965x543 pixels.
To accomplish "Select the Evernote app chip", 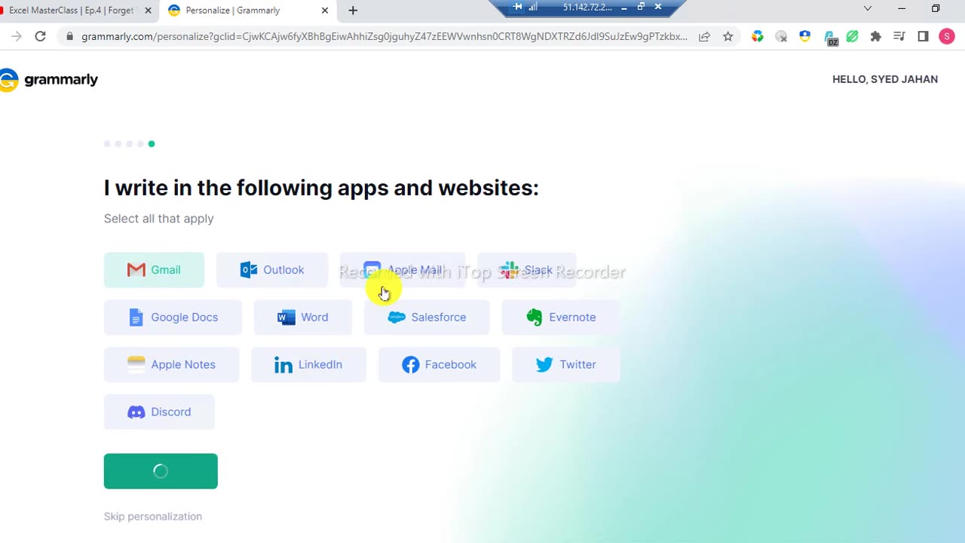I will [x=561, y=318].
